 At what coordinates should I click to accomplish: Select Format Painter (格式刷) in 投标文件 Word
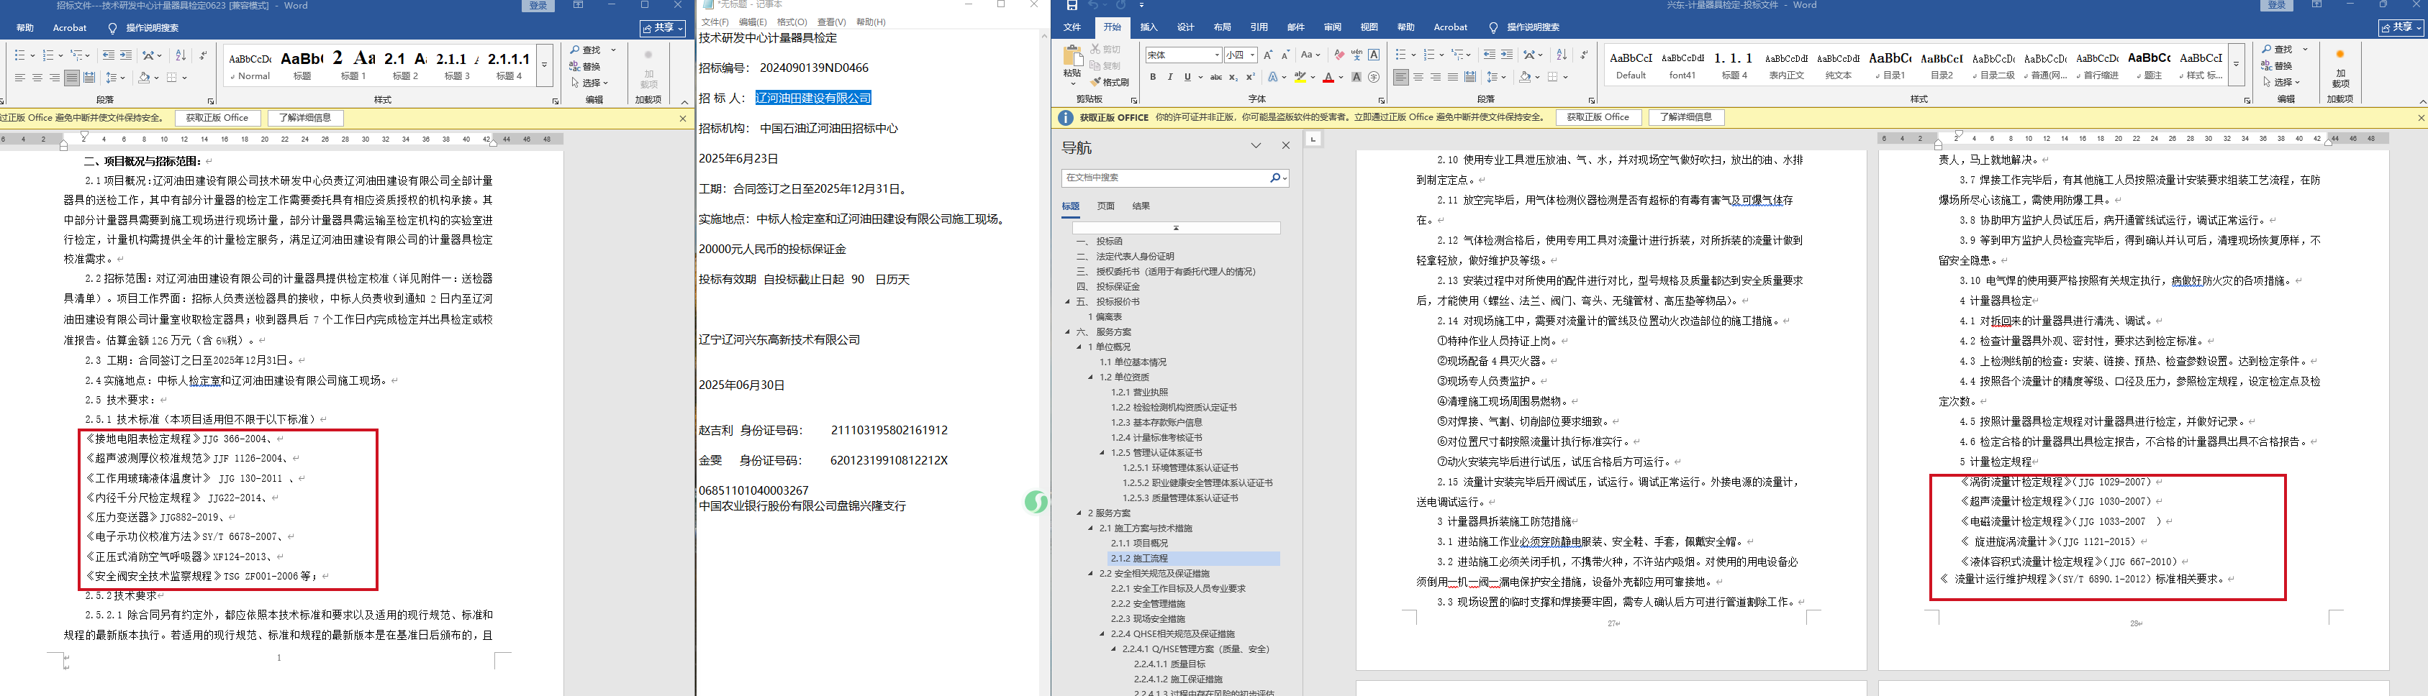point(1110,82)
